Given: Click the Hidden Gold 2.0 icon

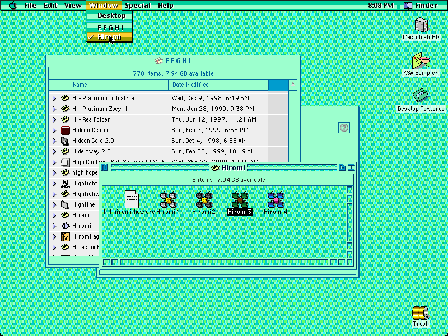Looking at the screenshot, I should coord(66,141).
